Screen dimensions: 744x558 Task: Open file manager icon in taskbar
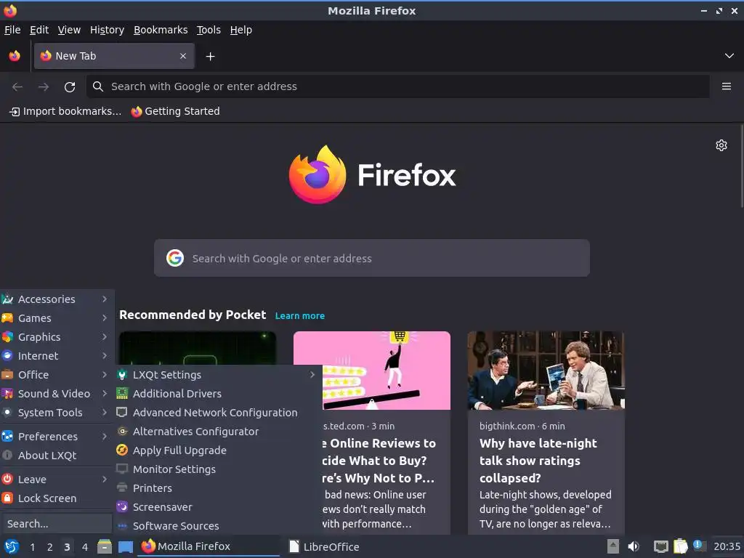[105, 546]
